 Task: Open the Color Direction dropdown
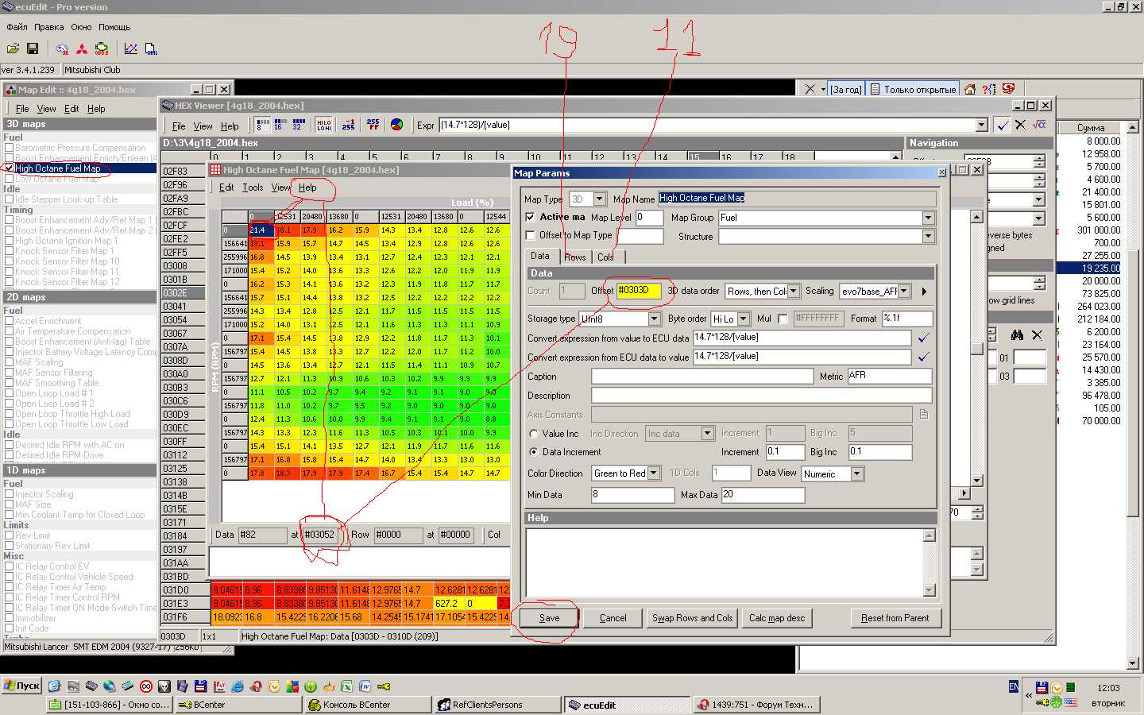click(x=654, y=473)
